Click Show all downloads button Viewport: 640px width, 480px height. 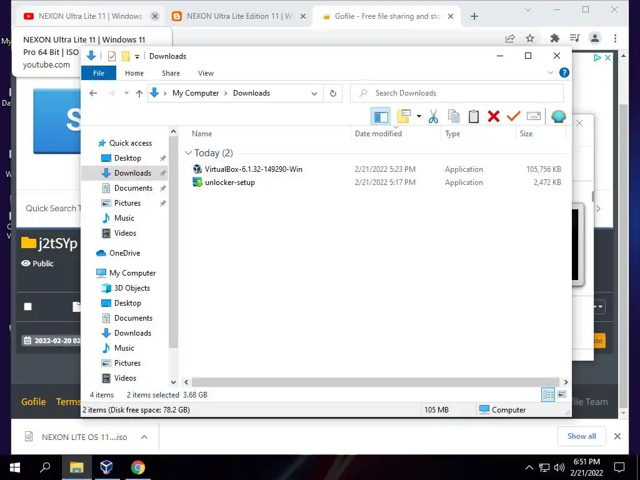(x=582, y=436)
